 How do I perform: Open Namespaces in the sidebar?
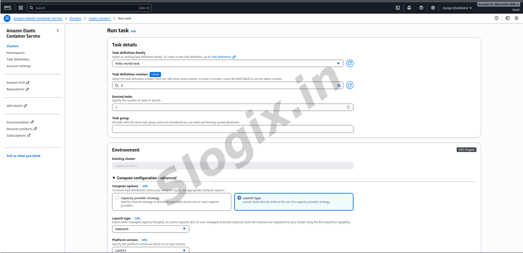pos(15,53)
